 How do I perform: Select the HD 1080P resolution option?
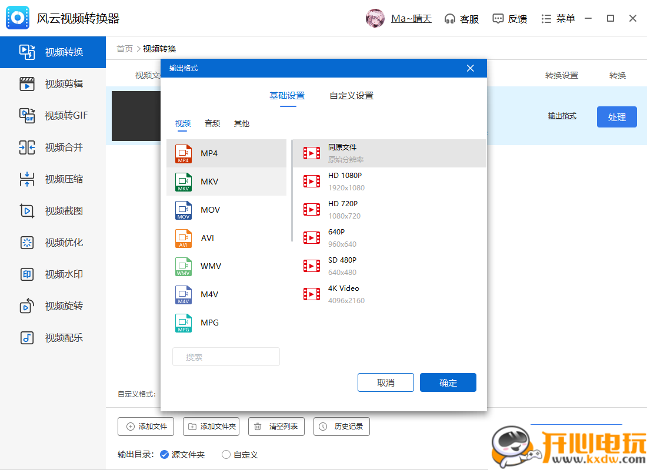click(x=343, y=180)
